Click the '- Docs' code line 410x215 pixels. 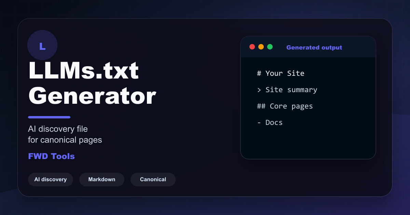pyautogui.click(x=270, y=123)
